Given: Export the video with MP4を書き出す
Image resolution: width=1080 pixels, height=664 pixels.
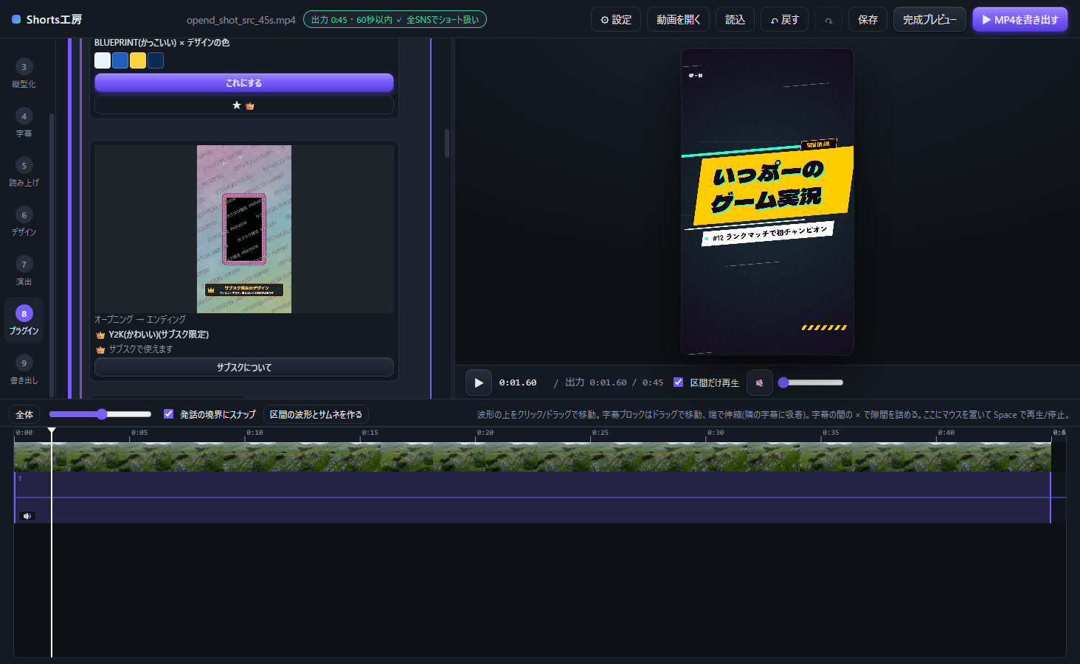Looking at the screenshot, I should (x=1020, y=20).
